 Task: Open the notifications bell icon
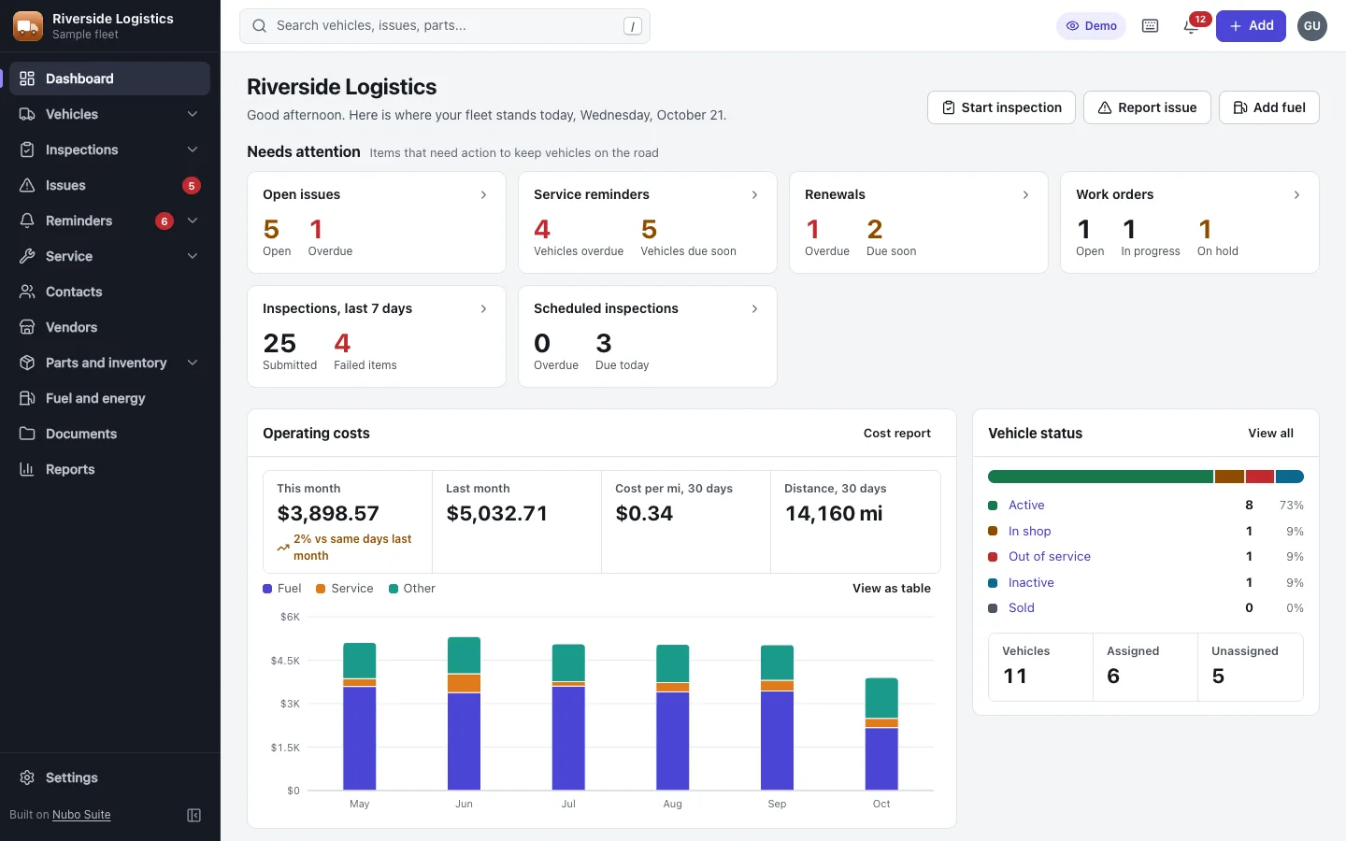tap(1191, 26)
